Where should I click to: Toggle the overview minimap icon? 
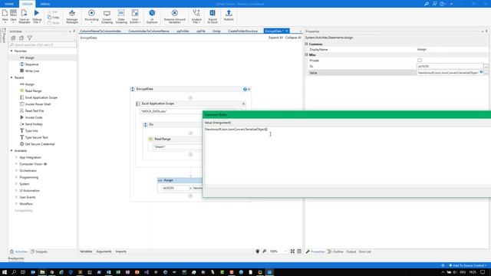coord(299,251)
